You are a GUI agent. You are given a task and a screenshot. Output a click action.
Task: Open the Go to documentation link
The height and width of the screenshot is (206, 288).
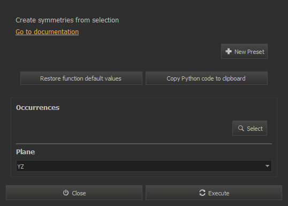tap(47, 32)
